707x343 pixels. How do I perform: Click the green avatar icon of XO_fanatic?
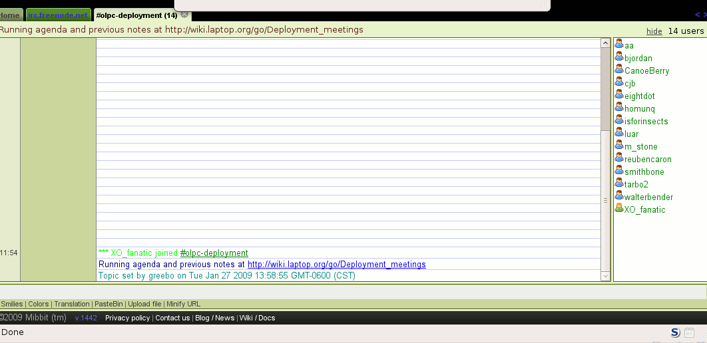pos(619,209)
